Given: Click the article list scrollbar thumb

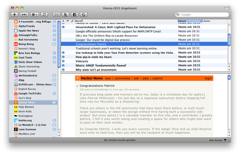Looking at the screenshot, I should click(229, 40).
